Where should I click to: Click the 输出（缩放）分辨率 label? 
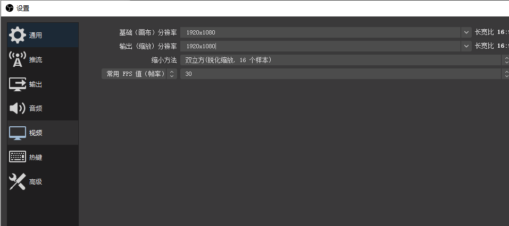[148, 46]
